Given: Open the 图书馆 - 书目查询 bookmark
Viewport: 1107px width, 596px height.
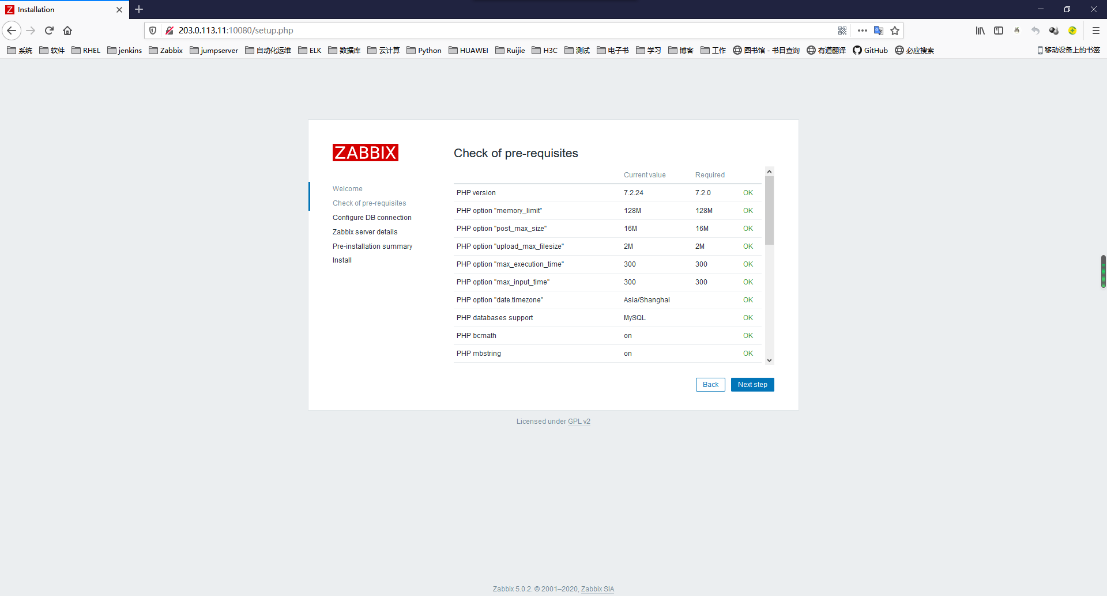Looking at the screenshot, I should click(766, 51).
